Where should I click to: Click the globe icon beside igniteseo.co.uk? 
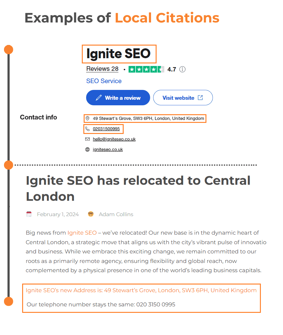pyautogui.click(x=87, y=150)
